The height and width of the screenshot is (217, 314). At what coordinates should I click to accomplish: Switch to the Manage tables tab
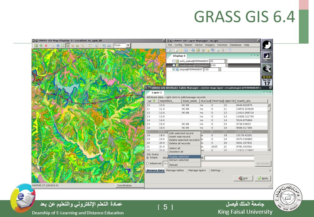(175, 171)
